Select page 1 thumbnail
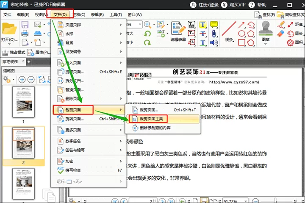The image size is (305, 203). click(x=24, y=102)
